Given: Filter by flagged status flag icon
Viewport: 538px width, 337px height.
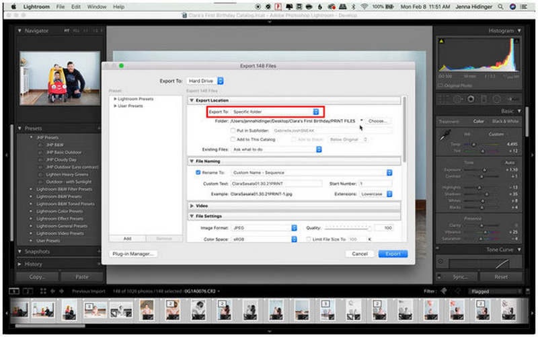Looking at the screenshot, I should click(444, 291).
